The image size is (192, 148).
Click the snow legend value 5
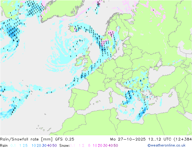pyautogui.click(x=89, y=146)
